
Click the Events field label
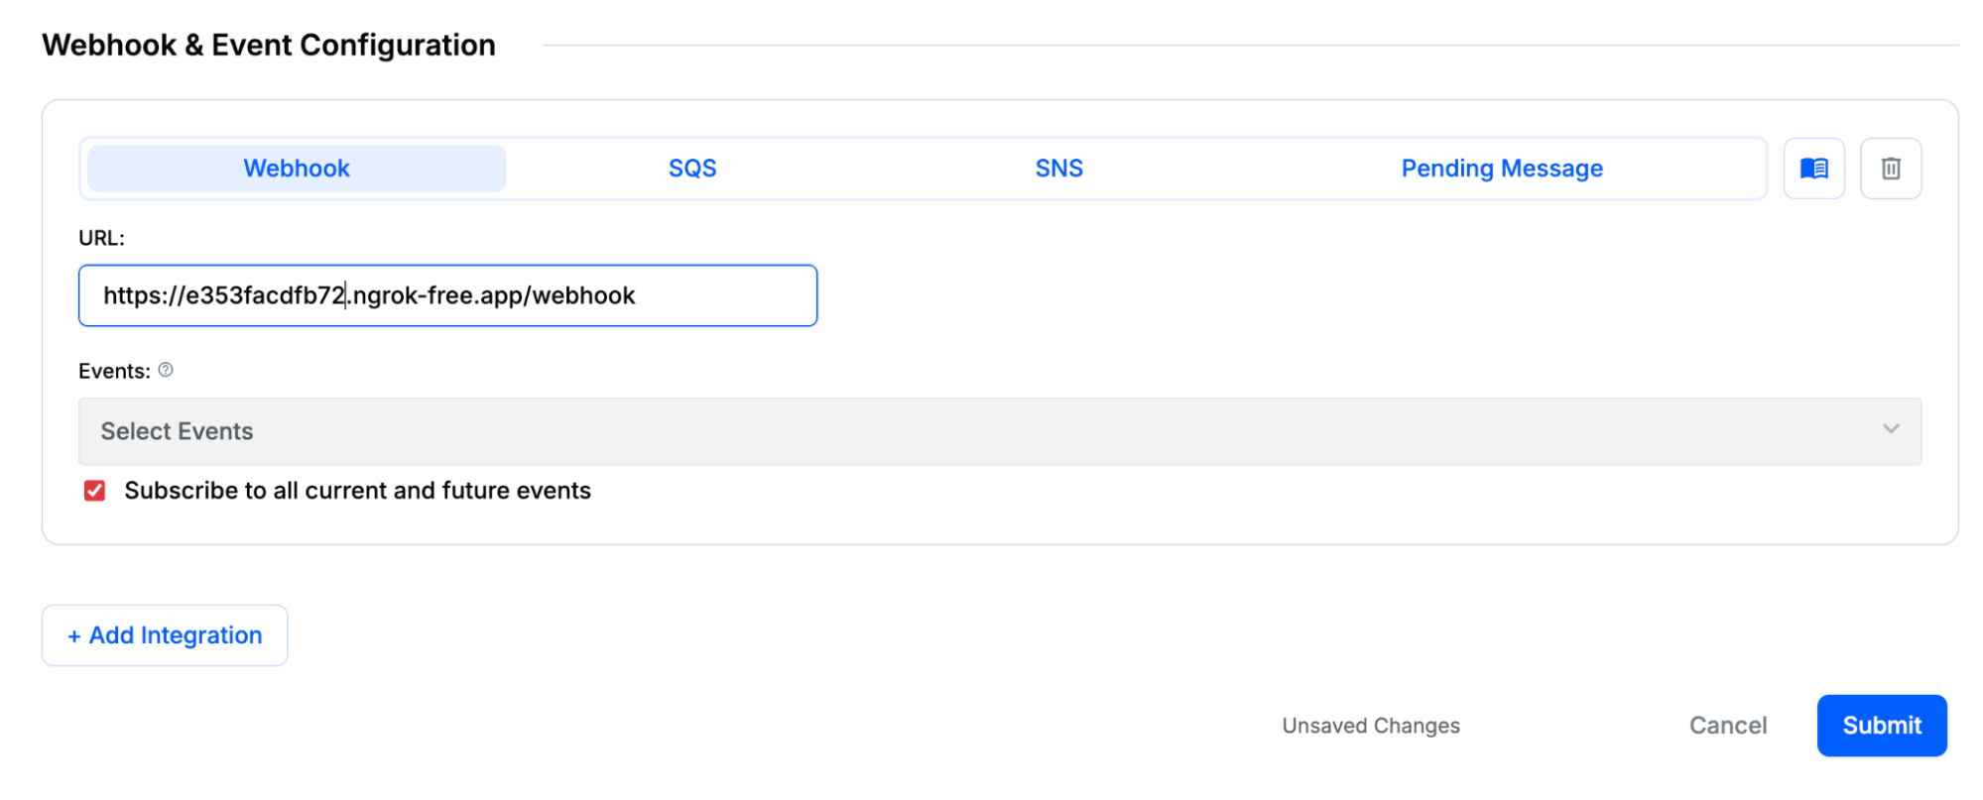[114, 371]
